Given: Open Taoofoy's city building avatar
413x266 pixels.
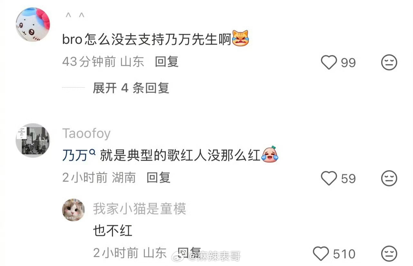Looking at the screenshot, I should pos(33,140).
